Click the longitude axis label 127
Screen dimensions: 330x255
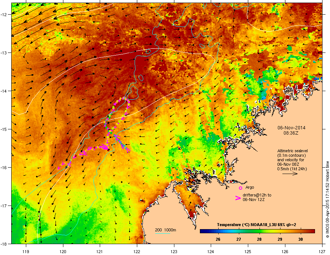click(322, 251)
